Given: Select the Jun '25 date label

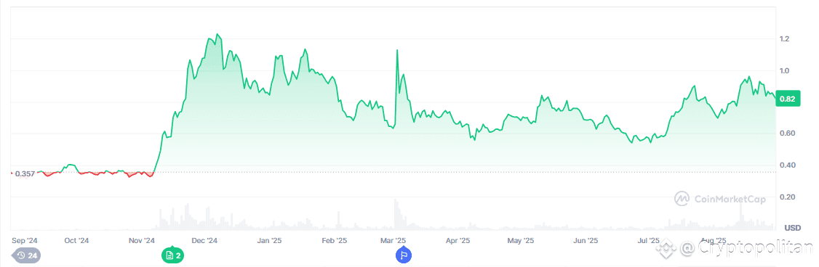Looking at the screenshot, I should pos(586,241).
